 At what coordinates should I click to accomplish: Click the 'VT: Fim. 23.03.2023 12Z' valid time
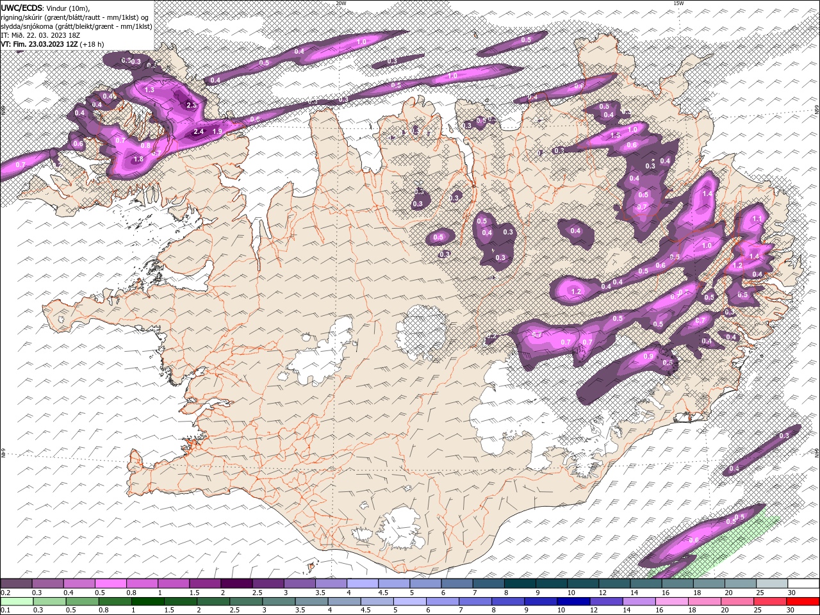pos(39,44)
